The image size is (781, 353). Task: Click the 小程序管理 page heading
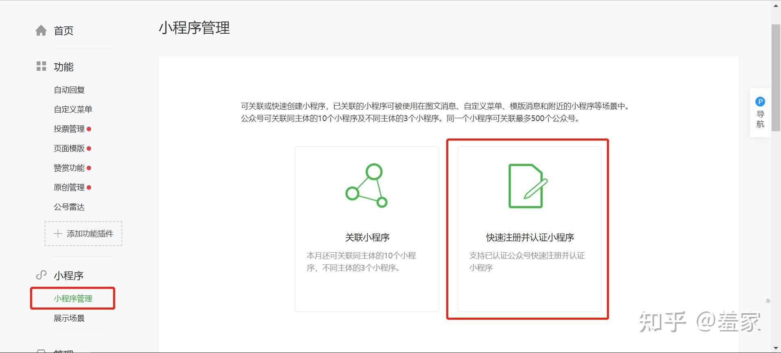194,28
